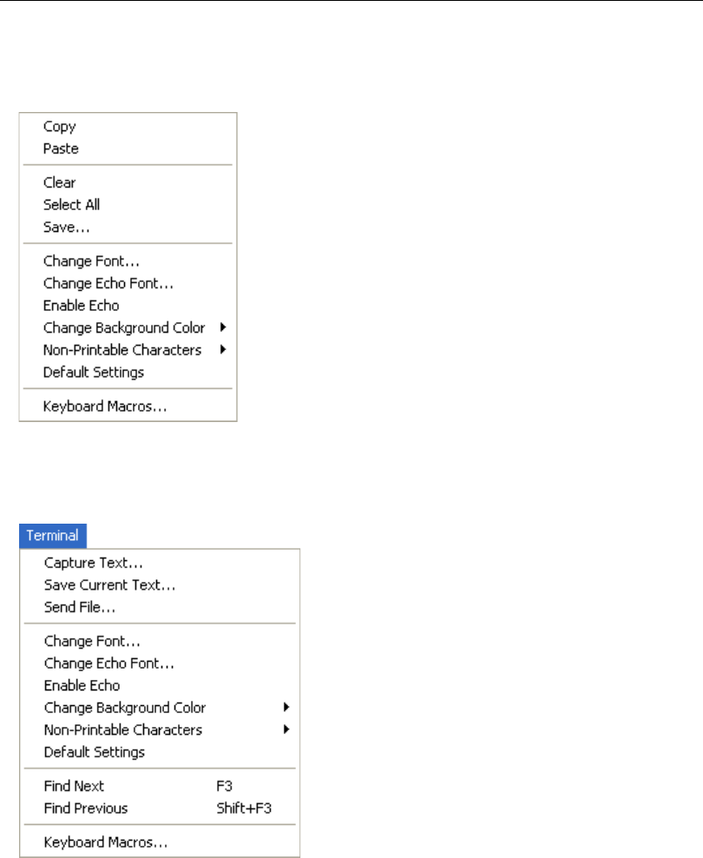The width and height of the screenshot is (703, 858).
Task: Select Send File... in the Terminal menu
Action: 80,608
